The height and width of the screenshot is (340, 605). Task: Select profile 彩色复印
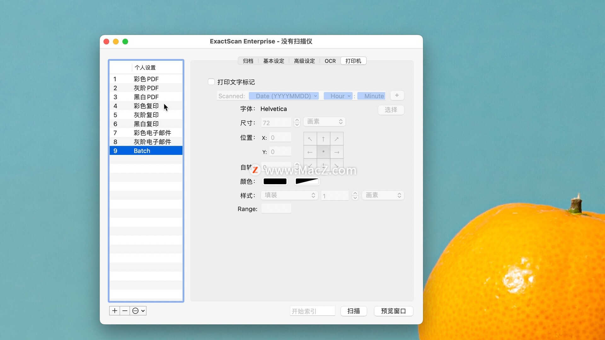[x=146, y=106]
